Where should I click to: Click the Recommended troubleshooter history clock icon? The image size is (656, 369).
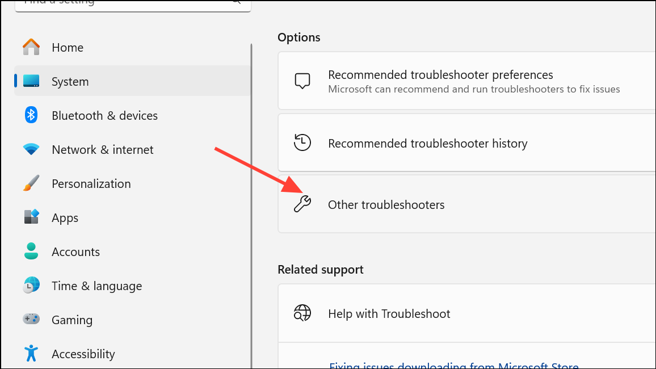click(x=302, y=143)
